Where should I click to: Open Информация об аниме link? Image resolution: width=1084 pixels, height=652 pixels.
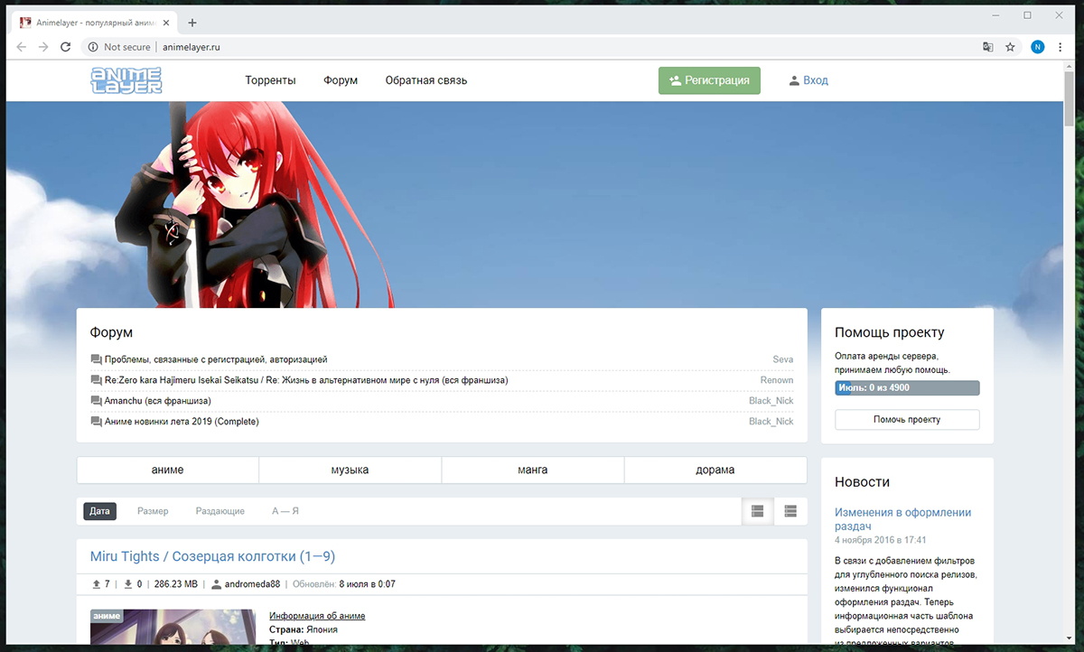coord(317,616)
